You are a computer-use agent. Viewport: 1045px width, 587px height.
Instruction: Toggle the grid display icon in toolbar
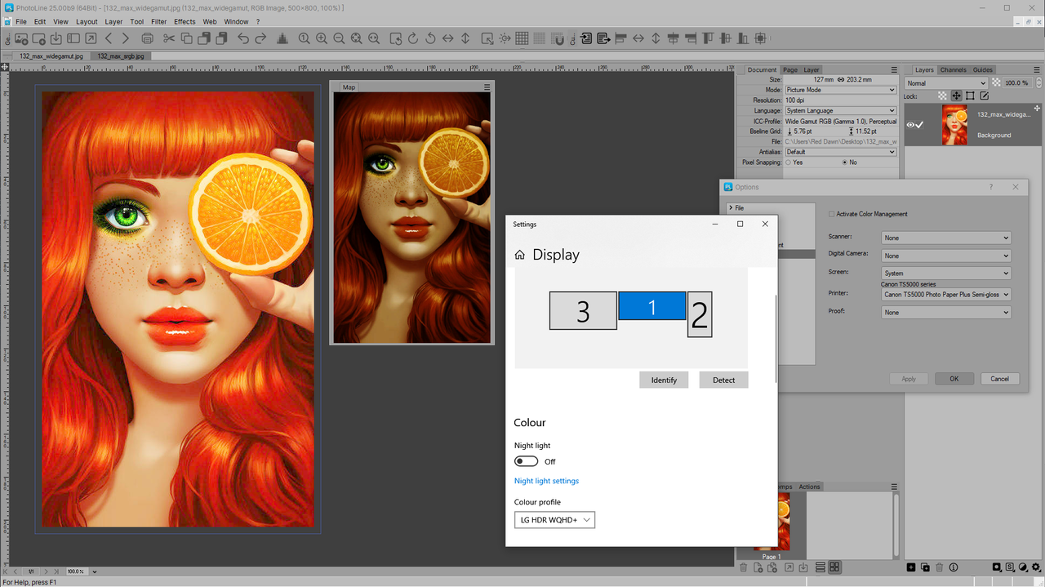click(x=521, y=38)
